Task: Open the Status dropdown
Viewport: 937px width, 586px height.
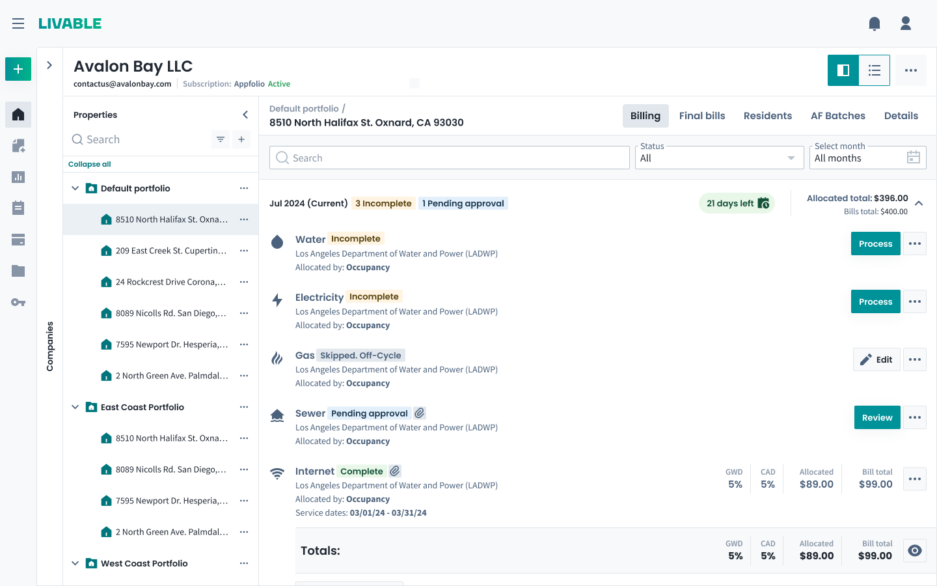Action: pos(720,158)
